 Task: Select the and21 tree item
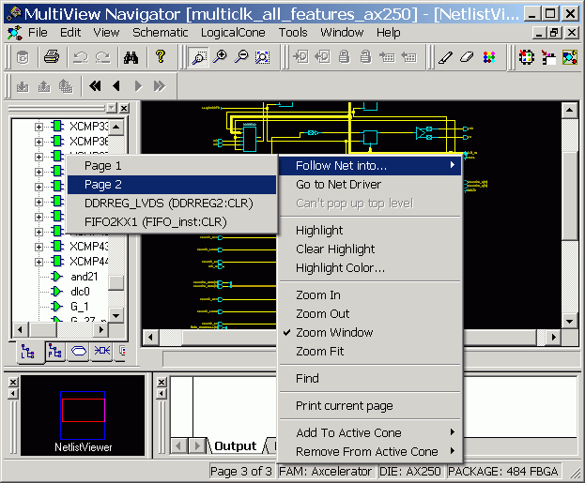(x=84, y=277)
